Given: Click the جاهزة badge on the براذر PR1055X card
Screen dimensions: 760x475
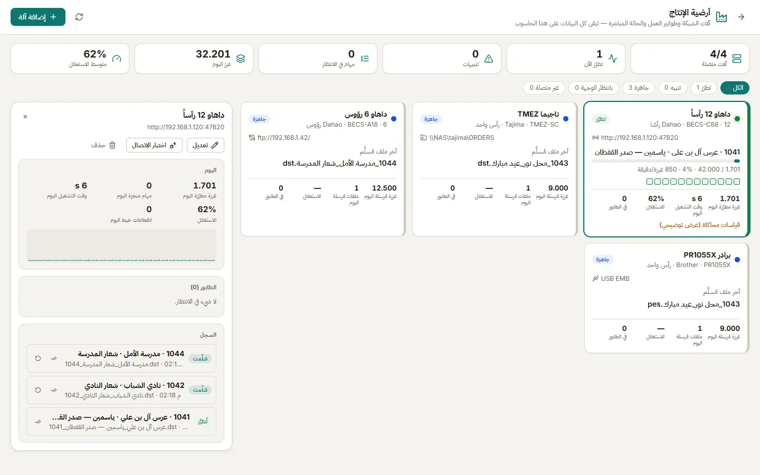Looking at the screenshot, I should click(603, 260).
